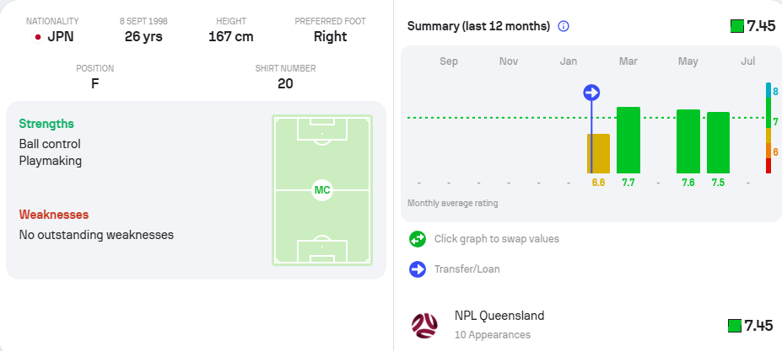
Task: Click the transfer arrow marker on the graph
Action: click(x=591, y=93)
